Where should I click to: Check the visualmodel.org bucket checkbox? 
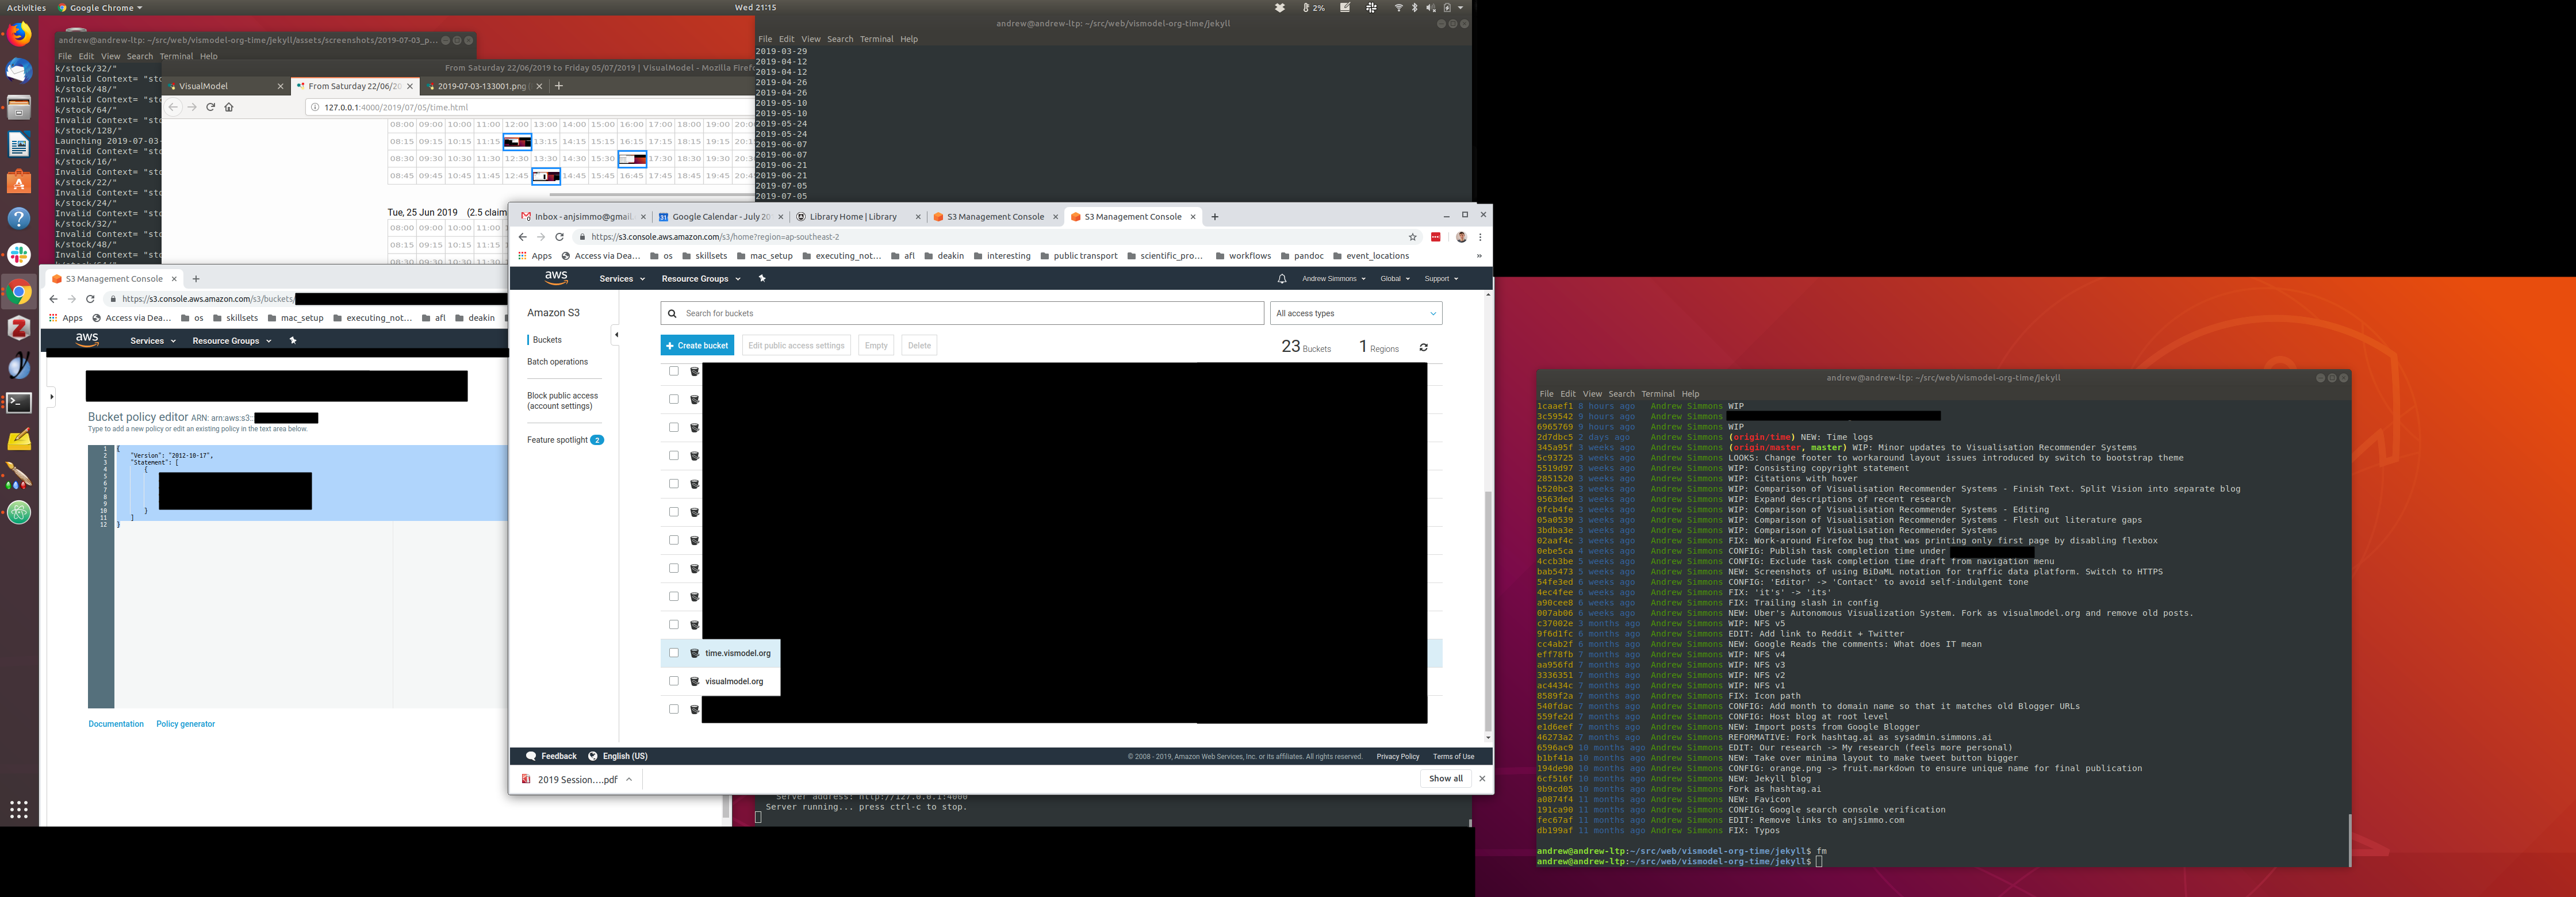674,681
